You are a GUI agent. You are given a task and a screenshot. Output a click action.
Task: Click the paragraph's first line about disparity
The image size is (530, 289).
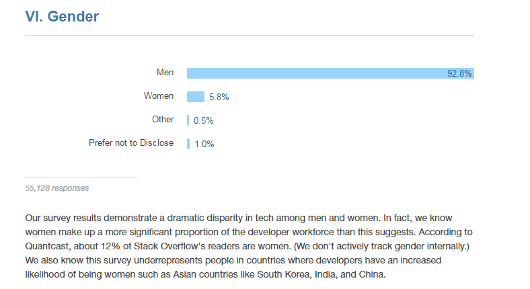coord(239,218)
